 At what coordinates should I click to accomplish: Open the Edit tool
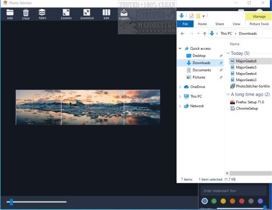(x=106, y=13)
